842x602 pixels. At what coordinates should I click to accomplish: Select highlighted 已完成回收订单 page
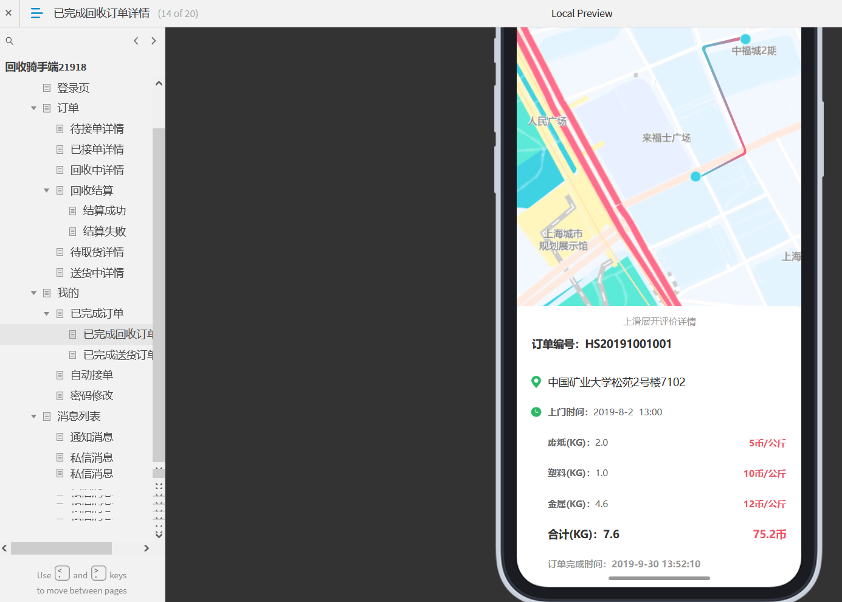(x=118, y=334)
